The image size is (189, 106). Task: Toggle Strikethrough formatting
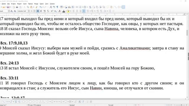tap(48, 11)
